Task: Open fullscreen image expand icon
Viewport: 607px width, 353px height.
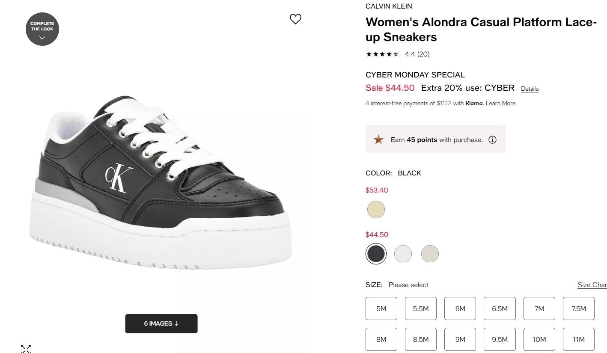Action: coord(26,348)
